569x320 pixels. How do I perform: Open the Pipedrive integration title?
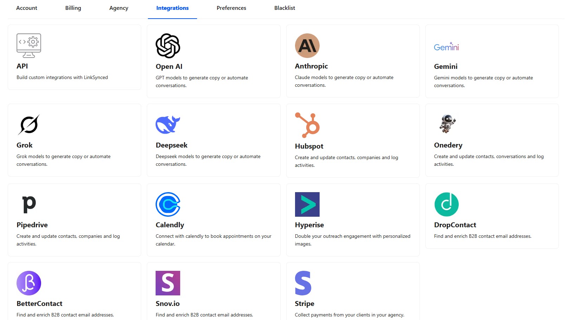(x=32, y=225)
